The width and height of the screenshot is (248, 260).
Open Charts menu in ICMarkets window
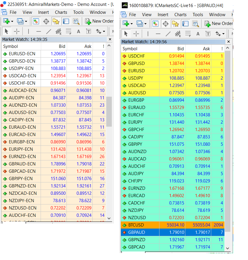(180, 15)
